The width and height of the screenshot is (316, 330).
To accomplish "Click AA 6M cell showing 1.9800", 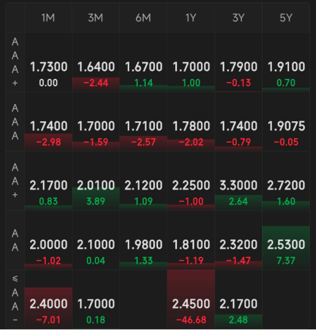I will click(143, 240).
